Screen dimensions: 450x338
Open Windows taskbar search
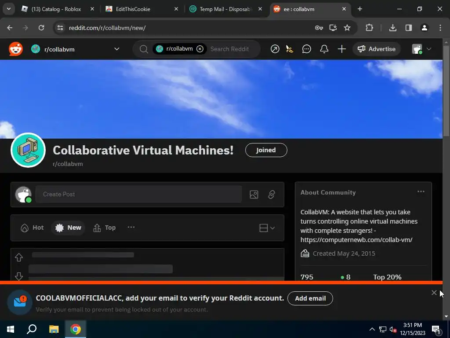(x=32, y=329)
